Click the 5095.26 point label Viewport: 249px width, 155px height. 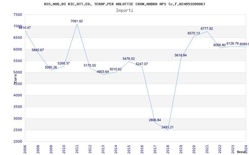[51, 67]
